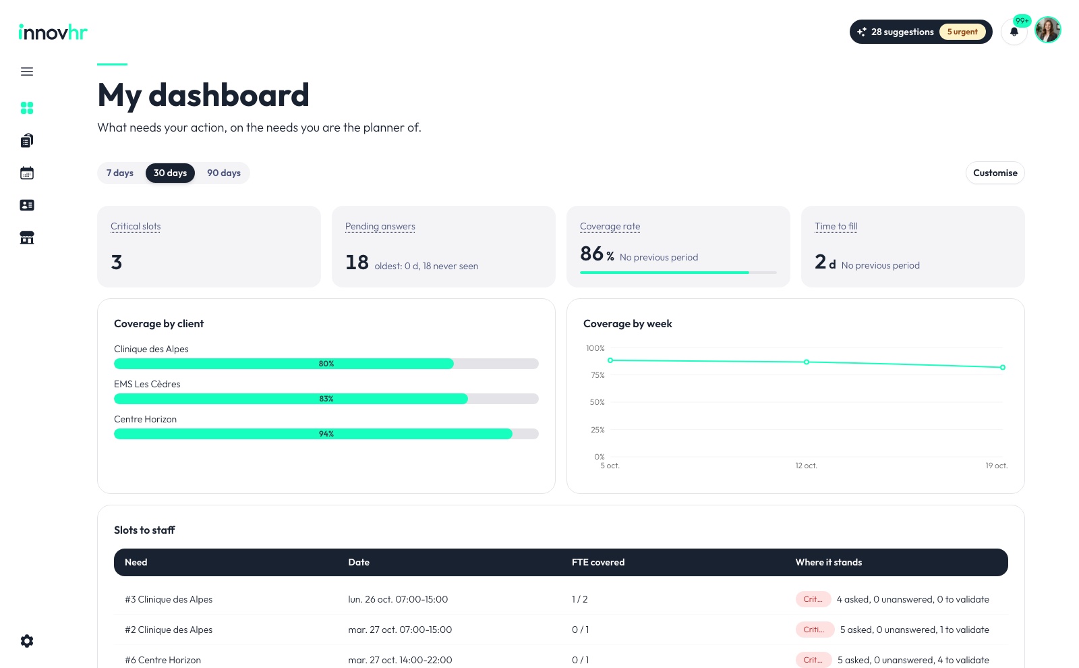This screenshot has height=668, width=1079.
Task: Click the Critical slots value 3
Action: coord(117,262)
